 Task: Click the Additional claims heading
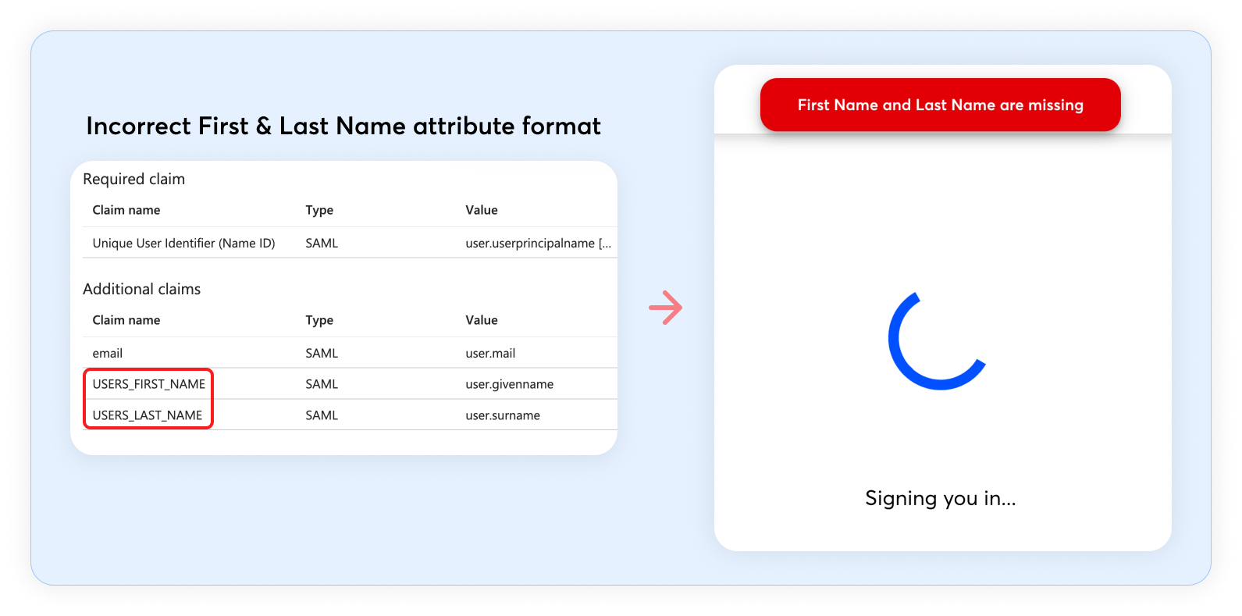141,290
